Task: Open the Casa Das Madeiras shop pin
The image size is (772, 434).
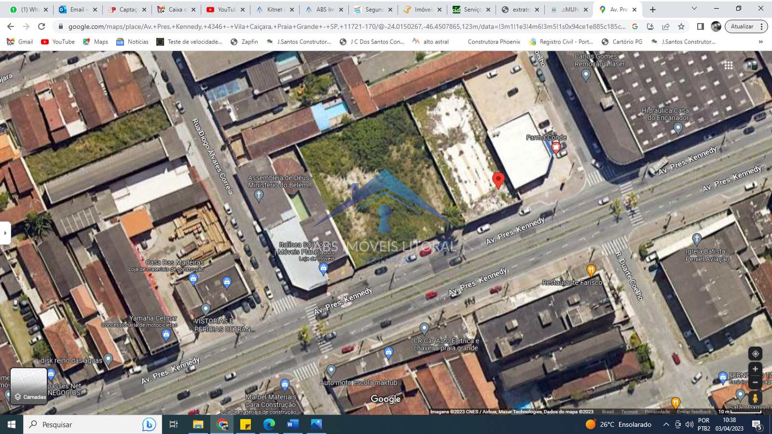Action: [193, 278]
